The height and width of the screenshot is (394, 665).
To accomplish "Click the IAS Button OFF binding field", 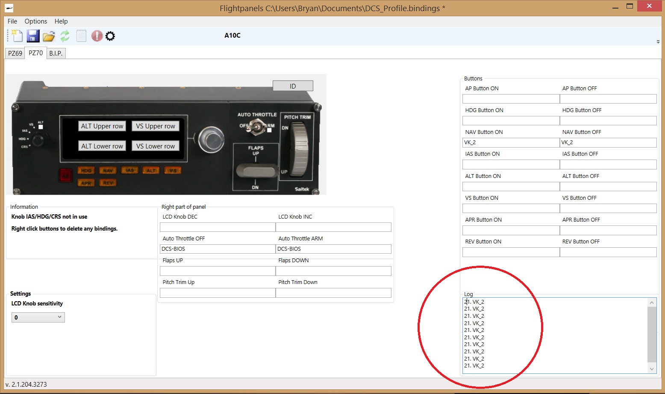I will (x=608, y=164).
